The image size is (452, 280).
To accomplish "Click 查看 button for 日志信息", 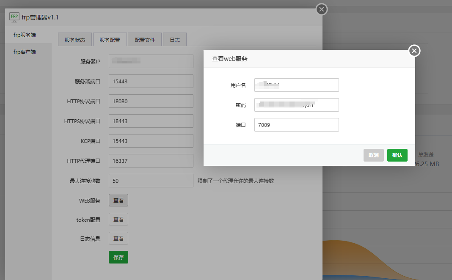I will point(119,238).
